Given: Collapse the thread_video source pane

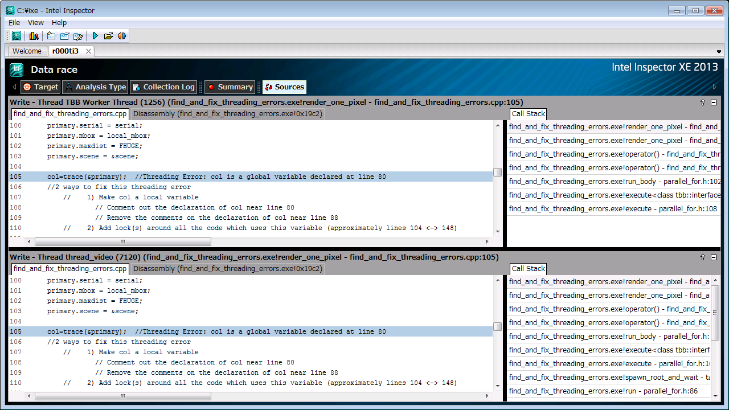Looking at the screenshot, I should click(x=714, y=257).
